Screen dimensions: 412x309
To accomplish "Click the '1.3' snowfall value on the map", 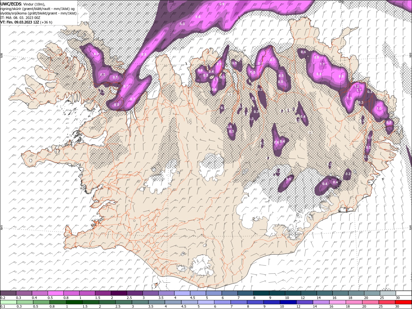I will (x=349, y=98).
